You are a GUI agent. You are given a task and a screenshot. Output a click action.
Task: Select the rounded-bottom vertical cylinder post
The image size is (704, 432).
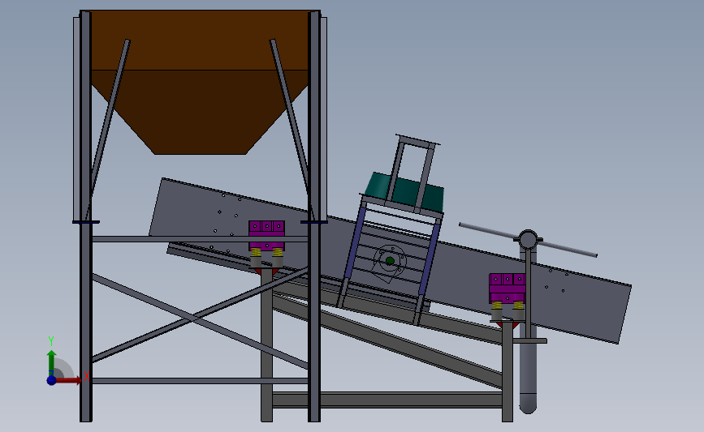(528, 376)
